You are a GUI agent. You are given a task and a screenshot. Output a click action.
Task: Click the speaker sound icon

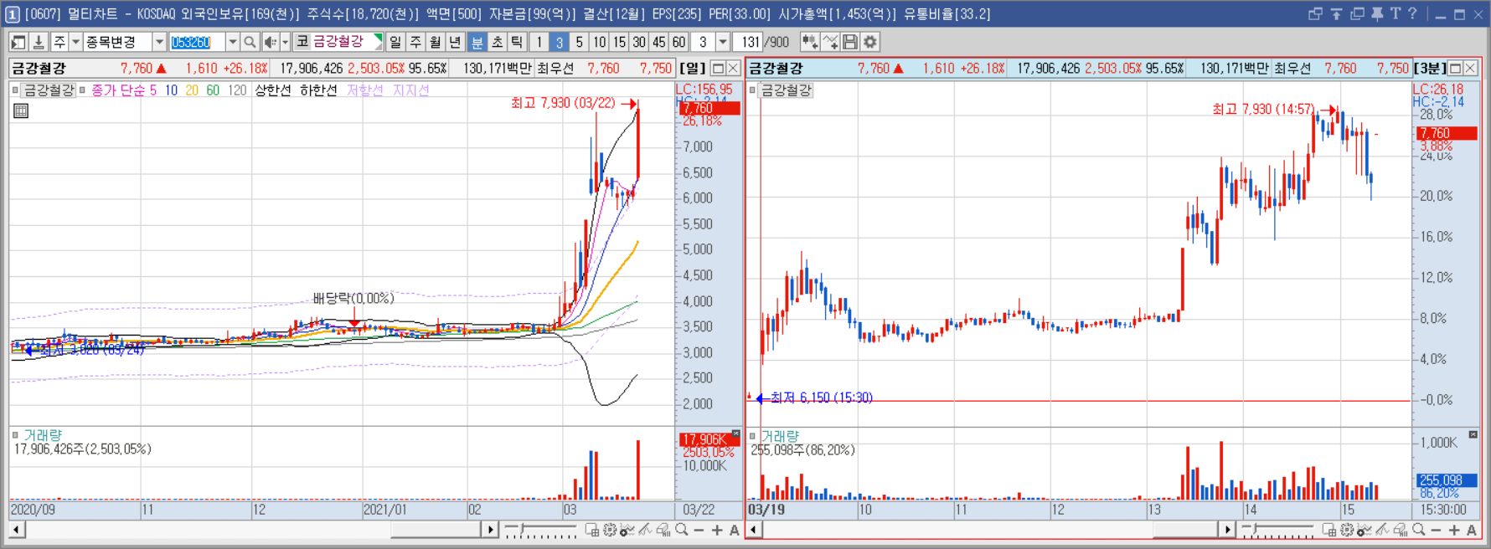tap(270, 42)
